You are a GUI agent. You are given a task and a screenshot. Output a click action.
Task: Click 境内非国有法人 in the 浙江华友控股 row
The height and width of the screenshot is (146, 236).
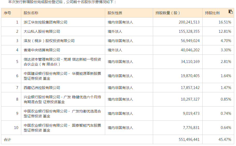pyautogui.click(x=120, y=22)
